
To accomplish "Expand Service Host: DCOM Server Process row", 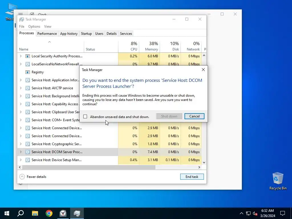I will (21, 152).
